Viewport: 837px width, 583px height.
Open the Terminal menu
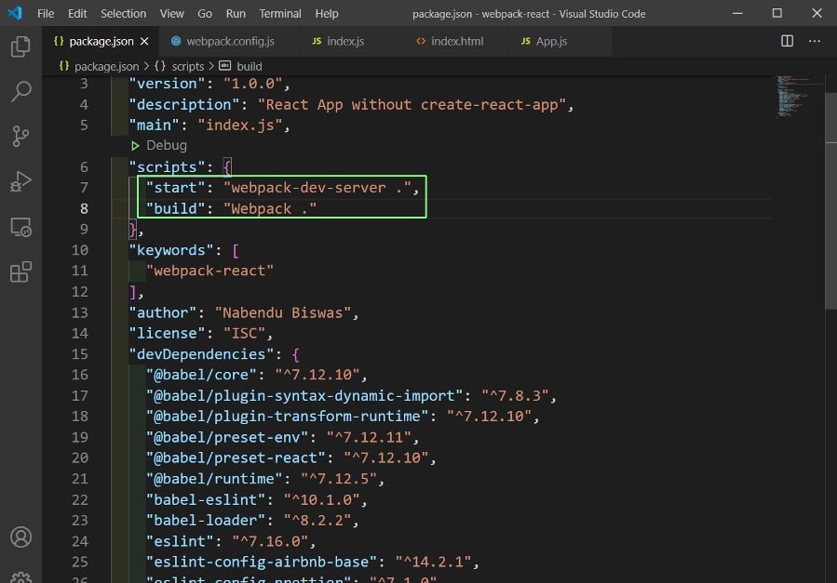pyautogui.click(x=279, y=14)
